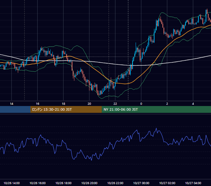211x186 pixels.
Task: Click hour label 22 on price chart axis
Action: [x=115, y=104]
